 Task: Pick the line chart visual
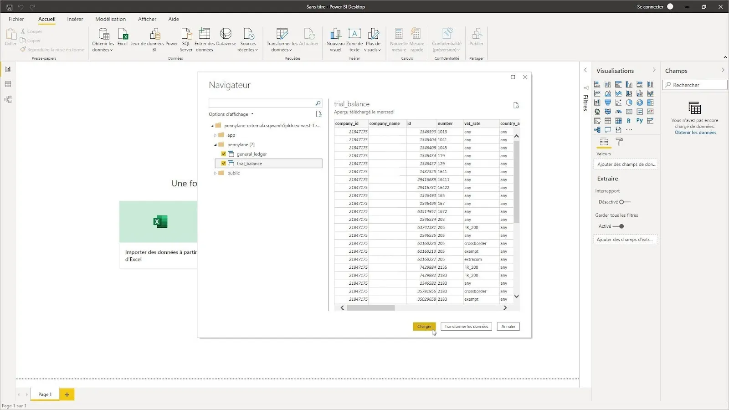(597, 93)
